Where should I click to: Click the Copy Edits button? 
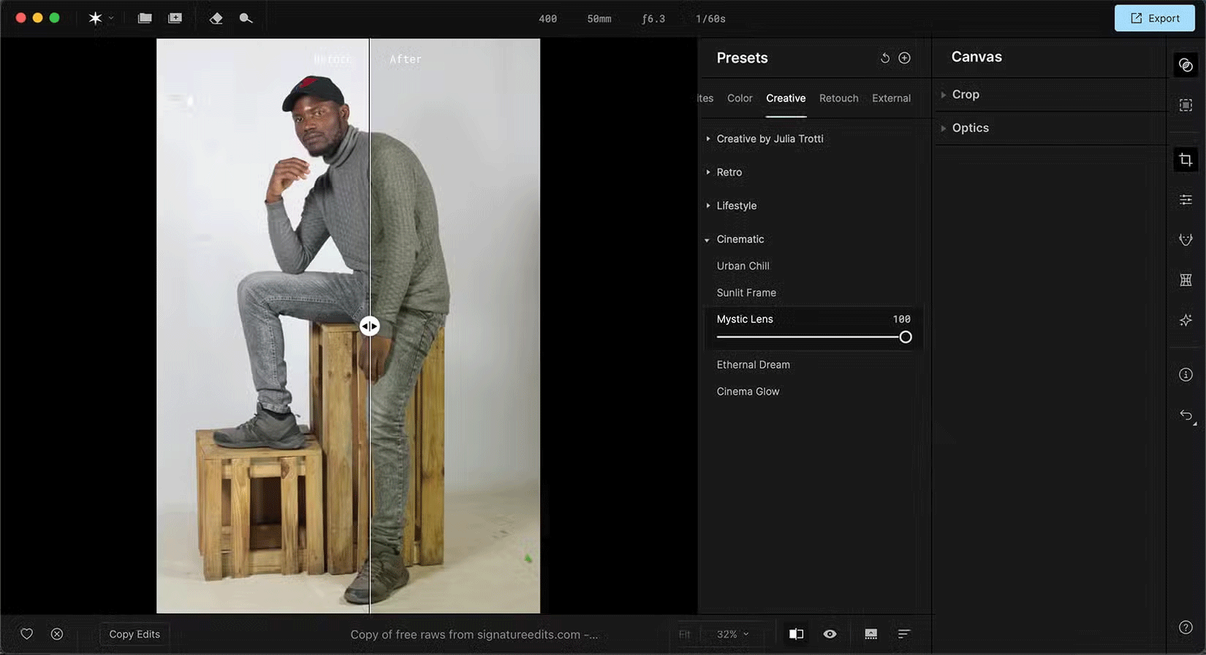(134, 634)
